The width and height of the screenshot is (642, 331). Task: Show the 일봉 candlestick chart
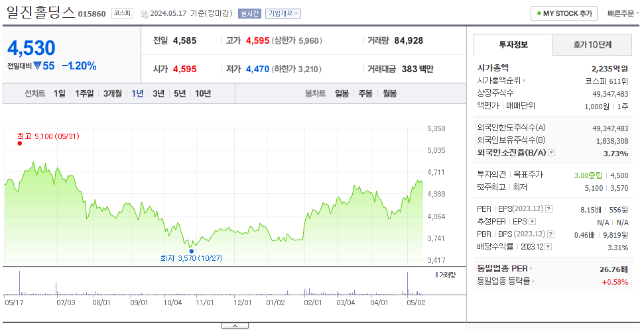[342, 93]
